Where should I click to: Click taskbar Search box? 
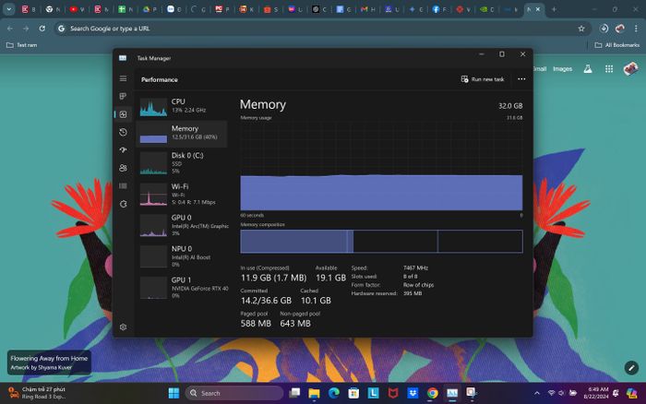[x=234, y=393]
